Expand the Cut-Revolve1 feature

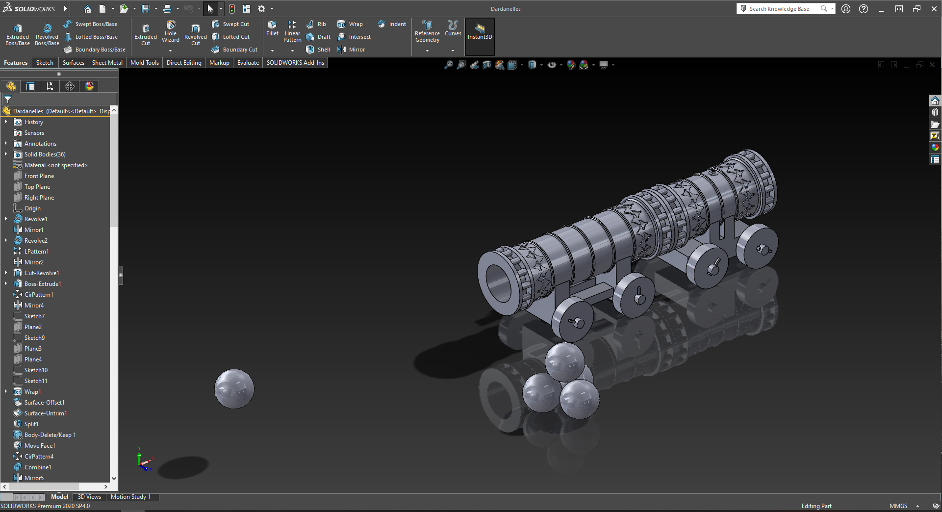pos(6,273)
